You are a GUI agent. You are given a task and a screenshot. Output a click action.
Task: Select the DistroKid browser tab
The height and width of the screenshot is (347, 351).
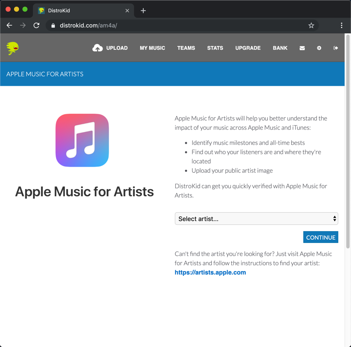83,11
